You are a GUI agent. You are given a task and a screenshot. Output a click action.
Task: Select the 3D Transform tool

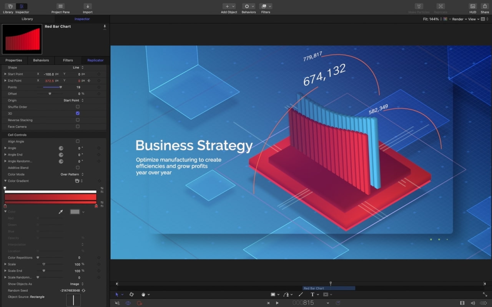pos(131,294)
